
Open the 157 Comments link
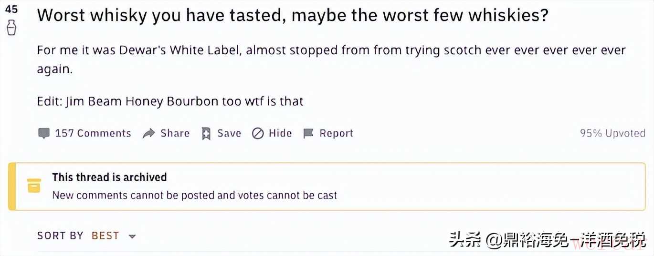click(93, 133)
